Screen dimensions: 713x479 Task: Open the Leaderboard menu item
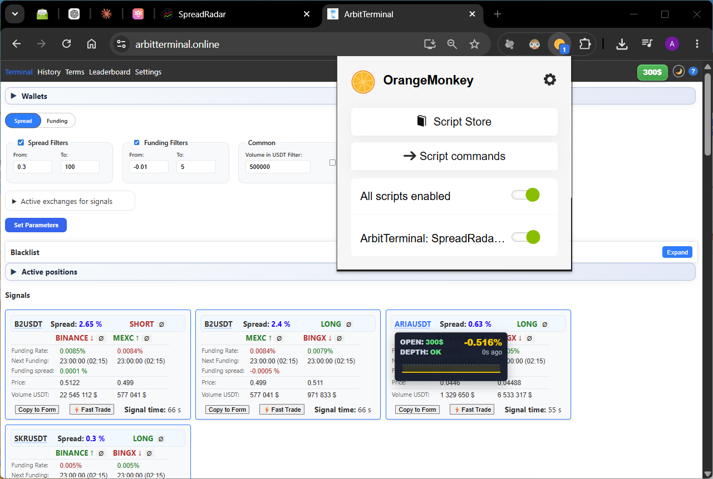point(110,72)
